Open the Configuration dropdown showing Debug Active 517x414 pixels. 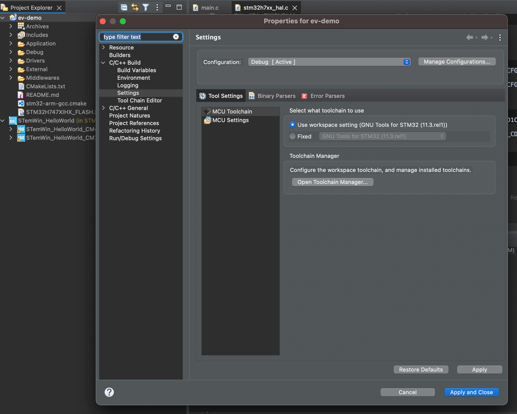(x=329, y=62)
